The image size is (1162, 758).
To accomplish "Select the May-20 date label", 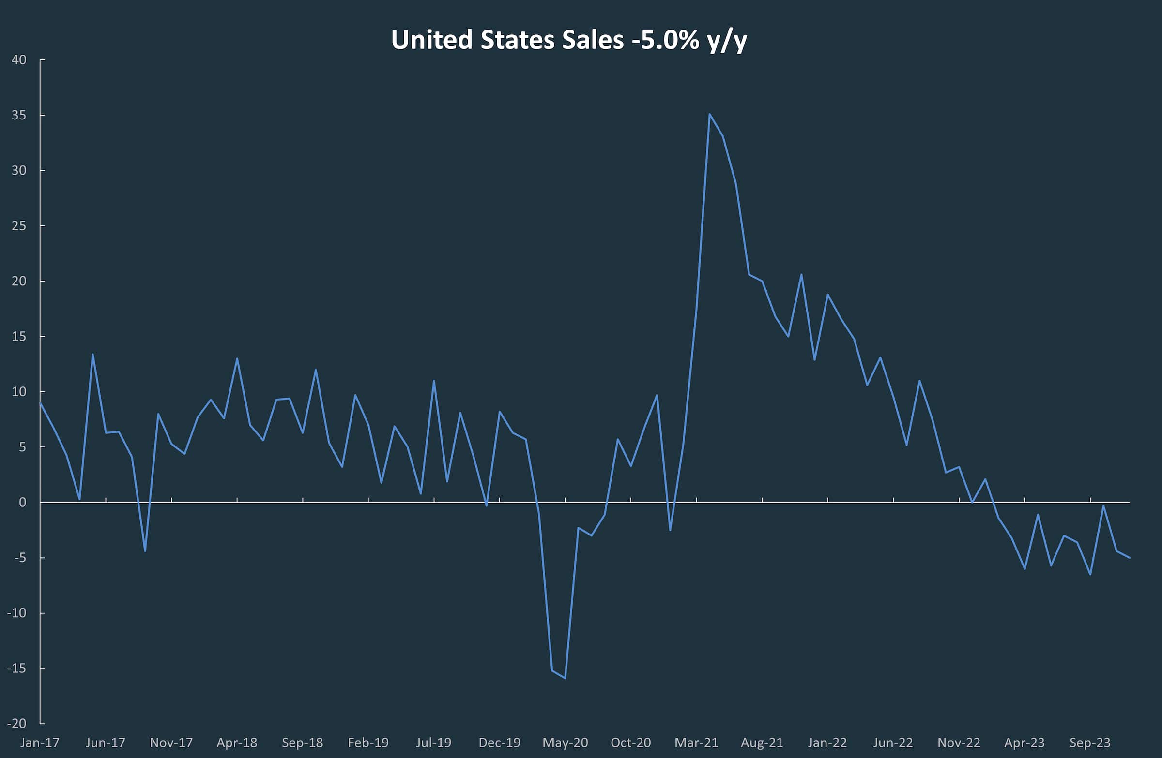I will coord(566,743).
